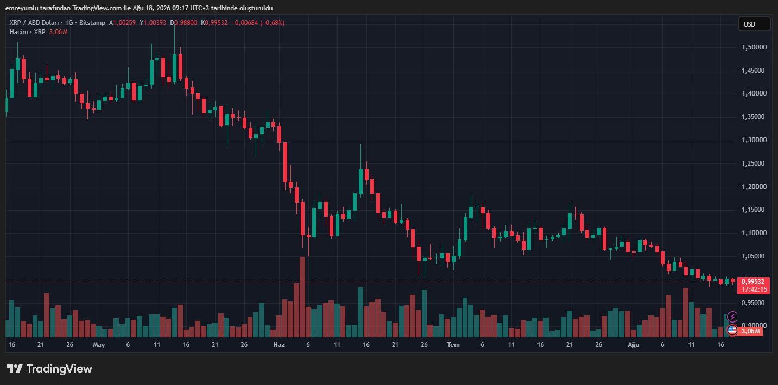Click the 1,40000 price axis label

click(754, 93)
